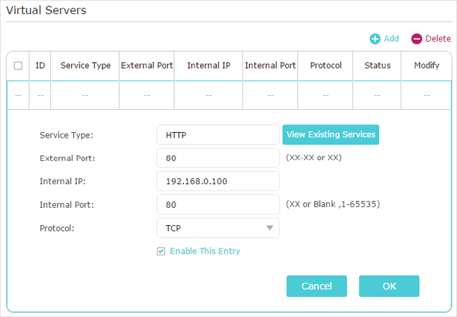Open the Protocol TCP dropdown

click(218, 228)
